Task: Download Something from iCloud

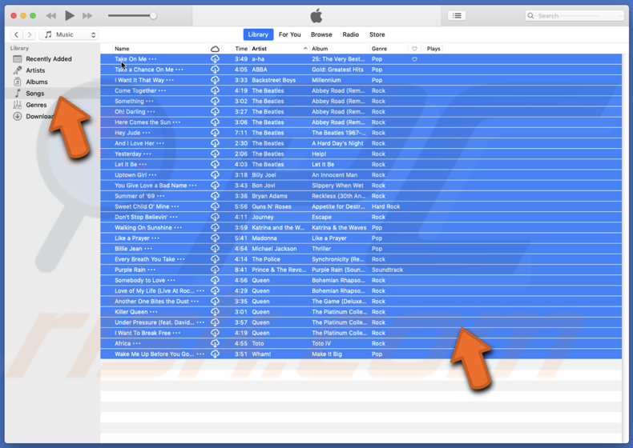Action: 215,102
